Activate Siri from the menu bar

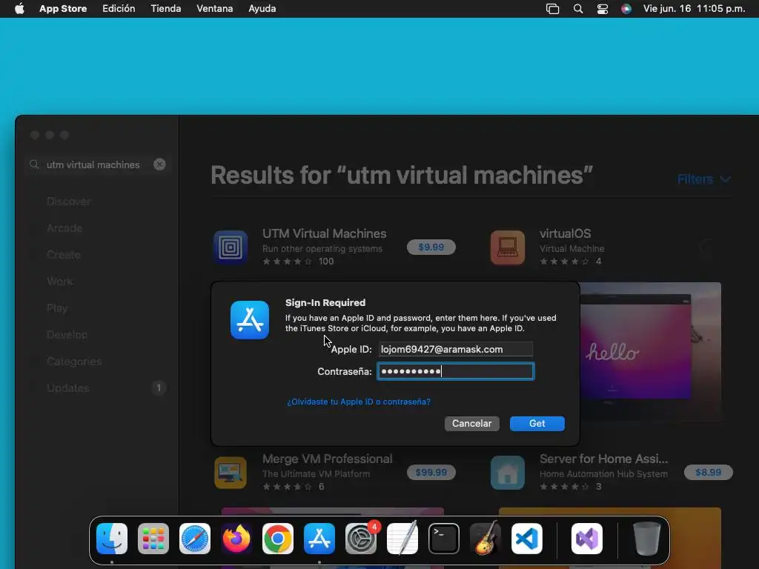pos(626,9)
